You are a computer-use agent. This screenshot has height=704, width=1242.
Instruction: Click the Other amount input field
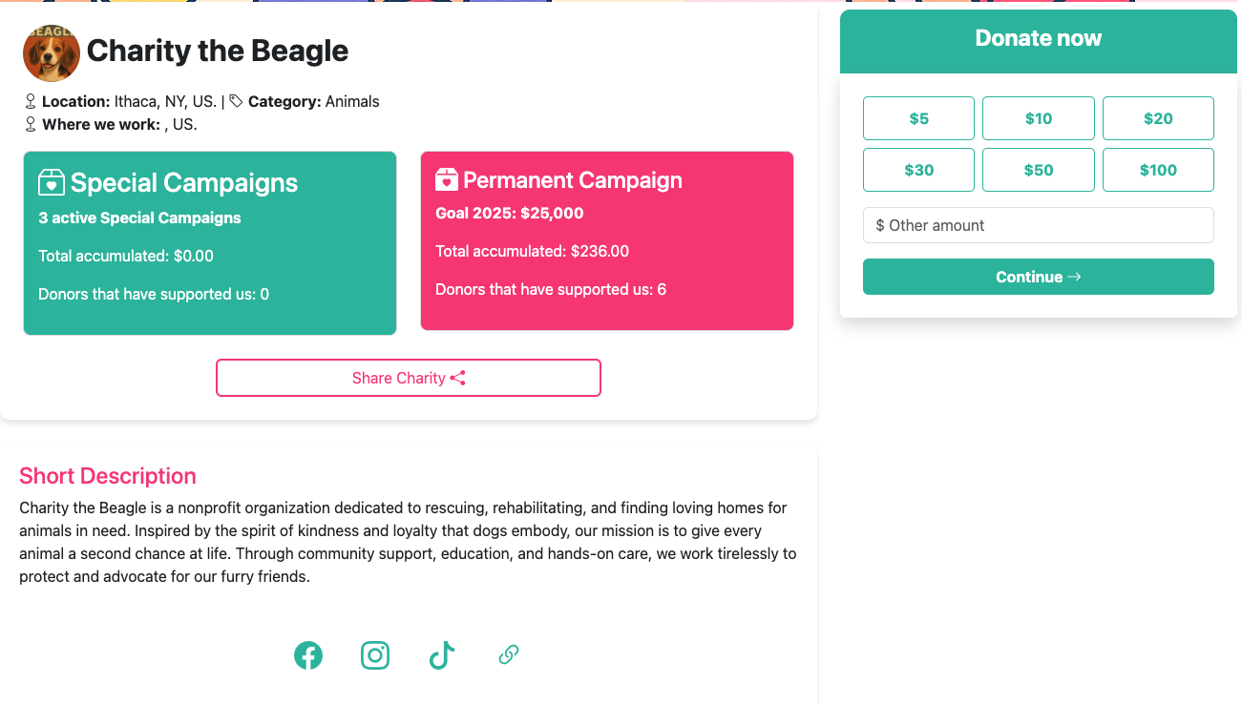(x=1038, y=225)
